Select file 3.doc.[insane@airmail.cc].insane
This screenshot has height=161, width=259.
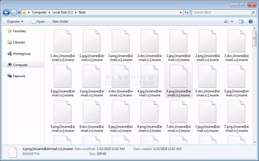click(x=236, y=45)
